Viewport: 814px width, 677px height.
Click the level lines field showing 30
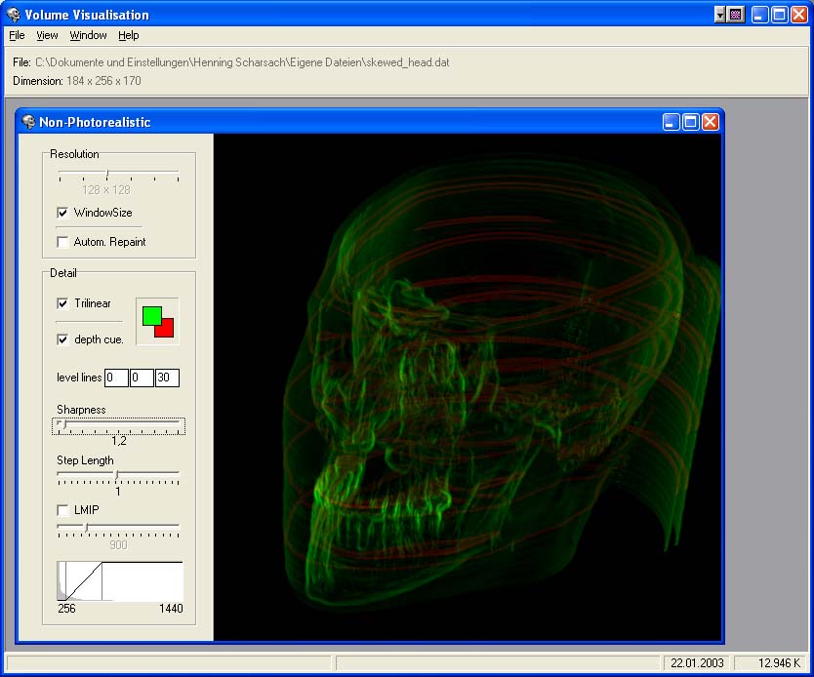tap(167, 378)
